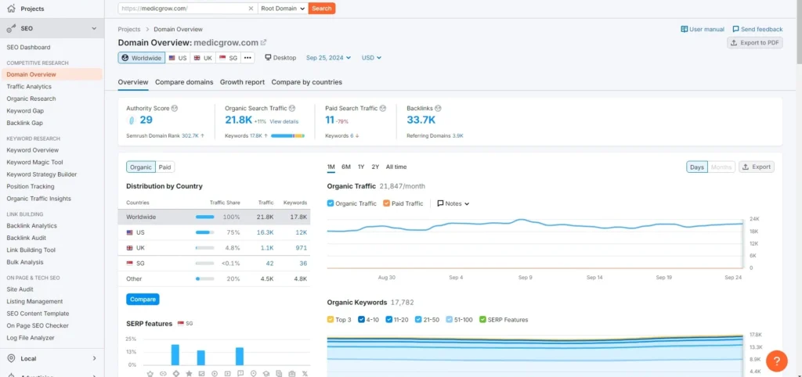This screenshot has width=802, height=377.
Task: Toggle the 51-100 keywords checkbox
Action: (x=449, y=320)
